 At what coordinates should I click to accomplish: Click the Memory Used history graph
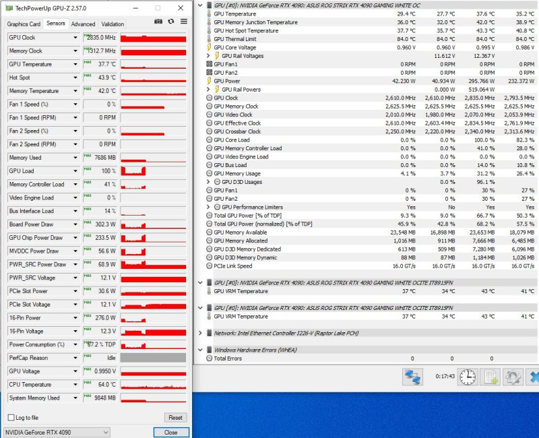[x=154, y=158]
